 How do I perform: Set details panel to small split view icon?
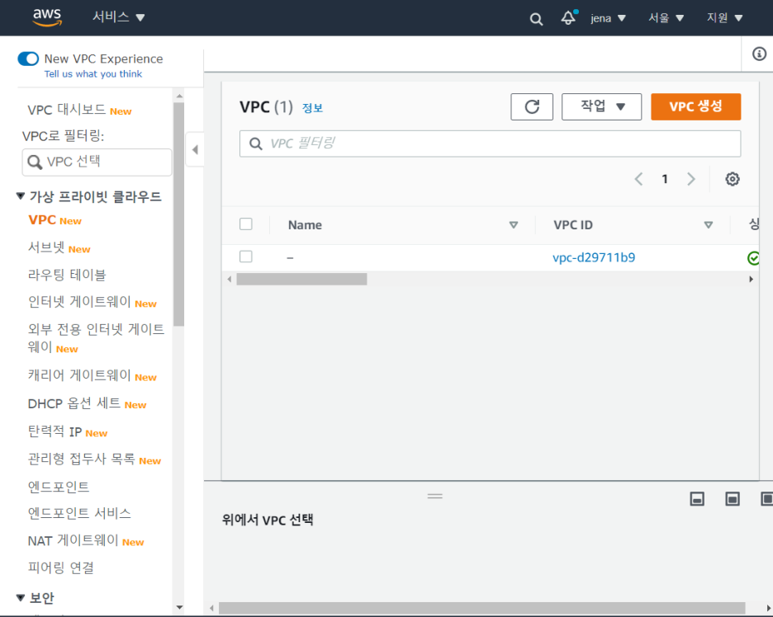(696, 499)
